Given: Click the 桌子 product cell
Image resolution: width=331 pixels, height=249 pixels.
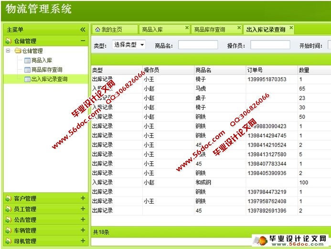Looking at the screenshot, I should click(x=201, y=98).
